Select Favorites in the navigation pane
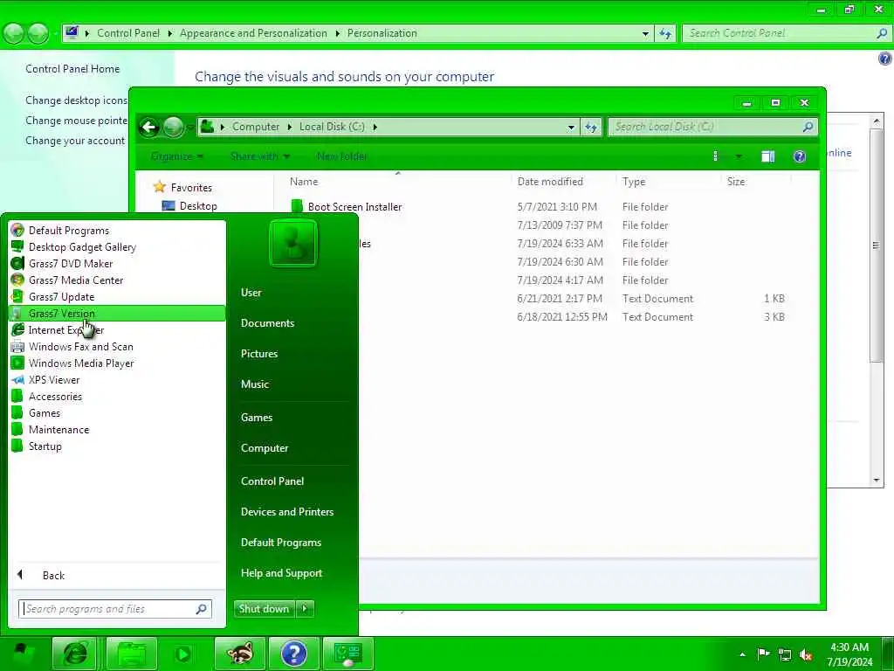 191,188
